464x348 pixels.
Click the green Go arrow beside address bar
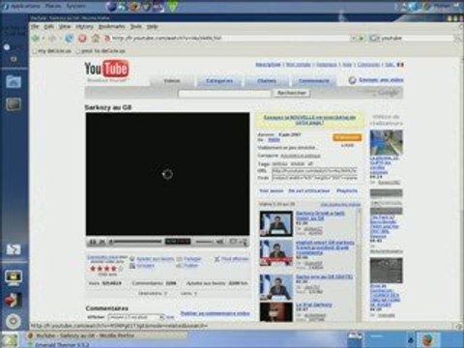click(362, 39)
